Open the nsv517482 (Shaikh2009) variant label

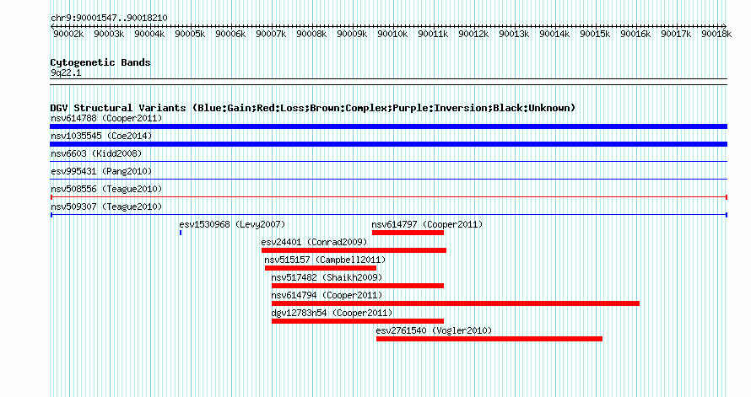tap(327, 277)
